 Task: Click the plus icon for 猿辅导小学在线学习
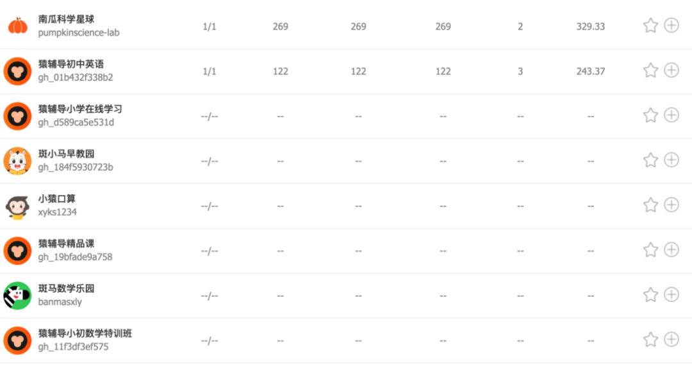671,115
